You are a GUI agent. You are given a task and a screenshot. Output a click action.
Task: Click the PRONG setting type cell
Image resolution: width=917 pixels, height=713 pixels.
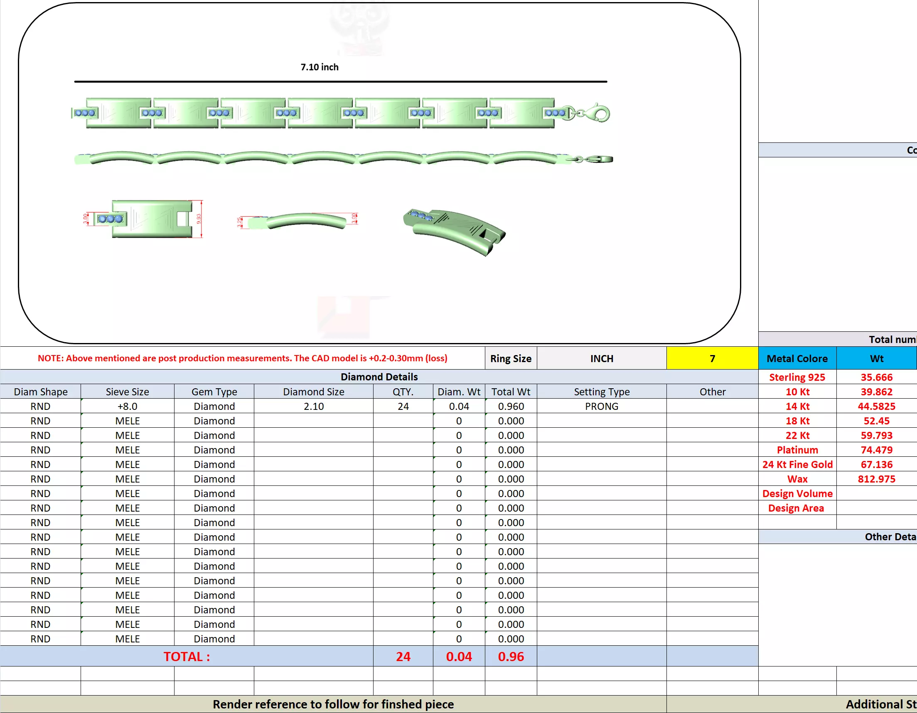click(x=601, y=406)
